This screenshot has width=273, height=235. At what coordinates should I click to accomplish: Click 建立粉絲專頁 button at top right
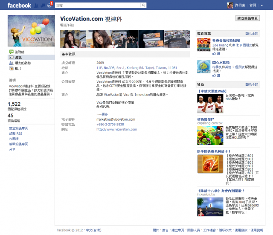click(x=247, y=18)
